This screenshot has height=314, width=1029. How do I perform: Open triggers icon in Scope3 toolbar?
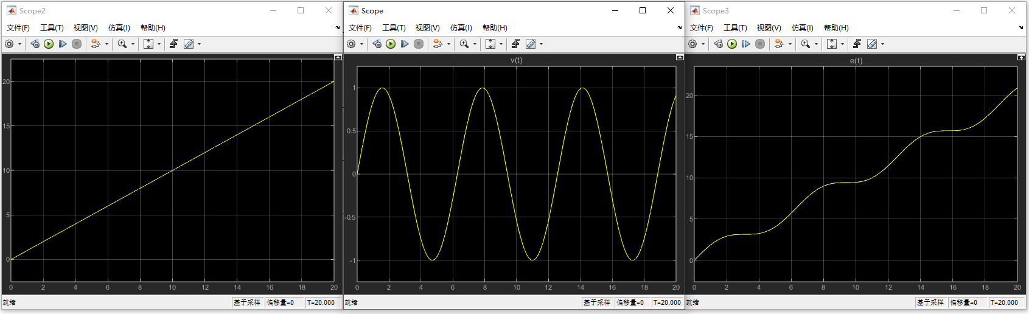click(857, 44)
